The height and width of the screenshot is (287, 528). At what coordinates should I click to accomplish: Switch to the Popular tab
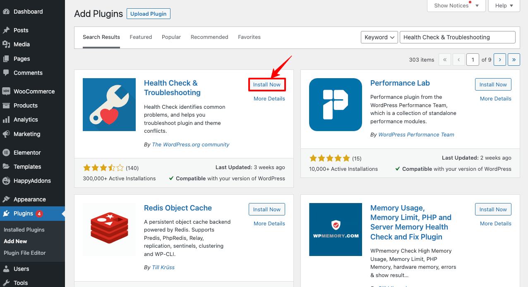[x=171, y=37]
